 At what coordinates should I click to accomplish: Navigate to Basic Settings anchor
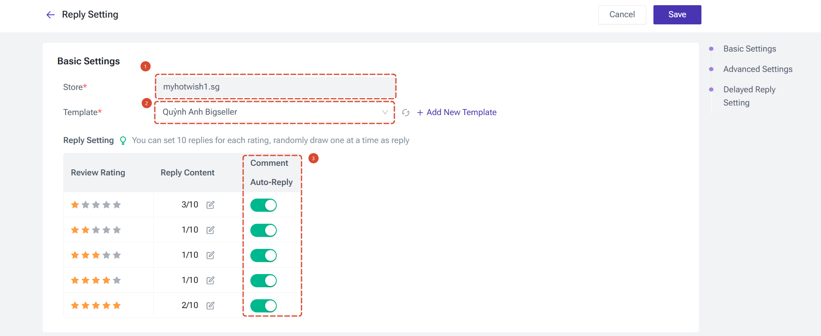coord(750,49)
